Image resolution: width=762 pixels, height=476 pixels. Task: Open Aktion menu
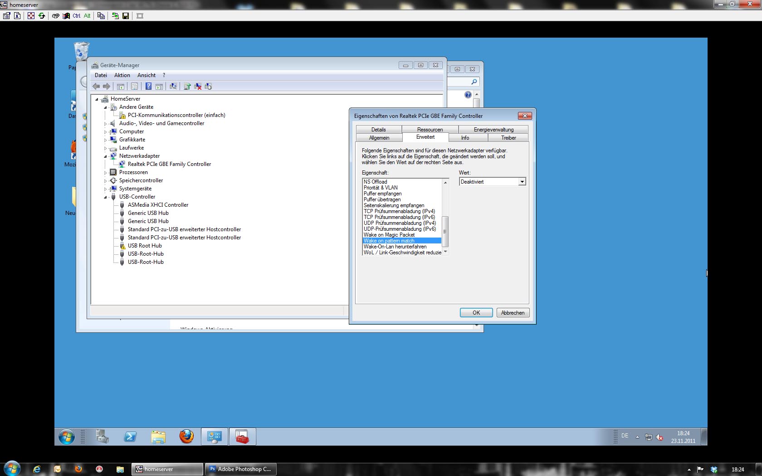click(122, 75)
